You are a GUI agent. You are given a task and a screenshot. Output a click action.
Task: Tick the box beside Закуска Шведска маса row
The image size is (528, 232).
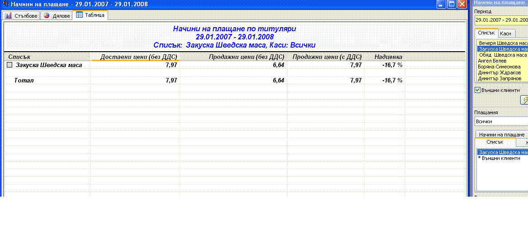click(x=10, y=65)
